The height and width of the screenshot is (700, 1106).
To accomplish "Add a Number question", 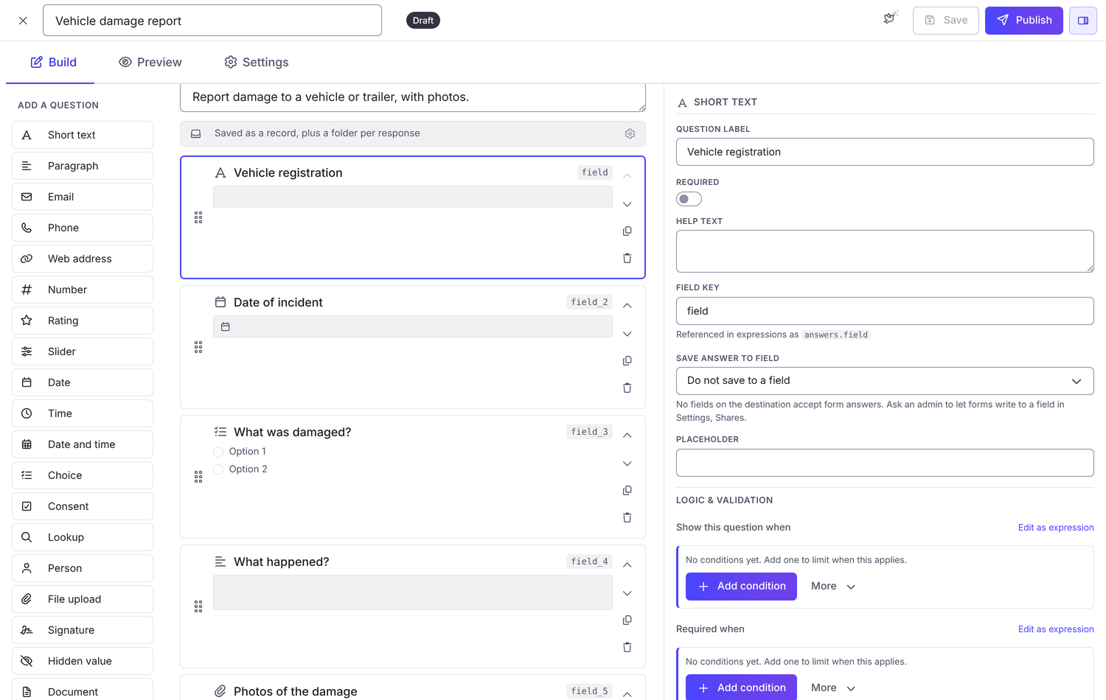I will tap(83, 290).
